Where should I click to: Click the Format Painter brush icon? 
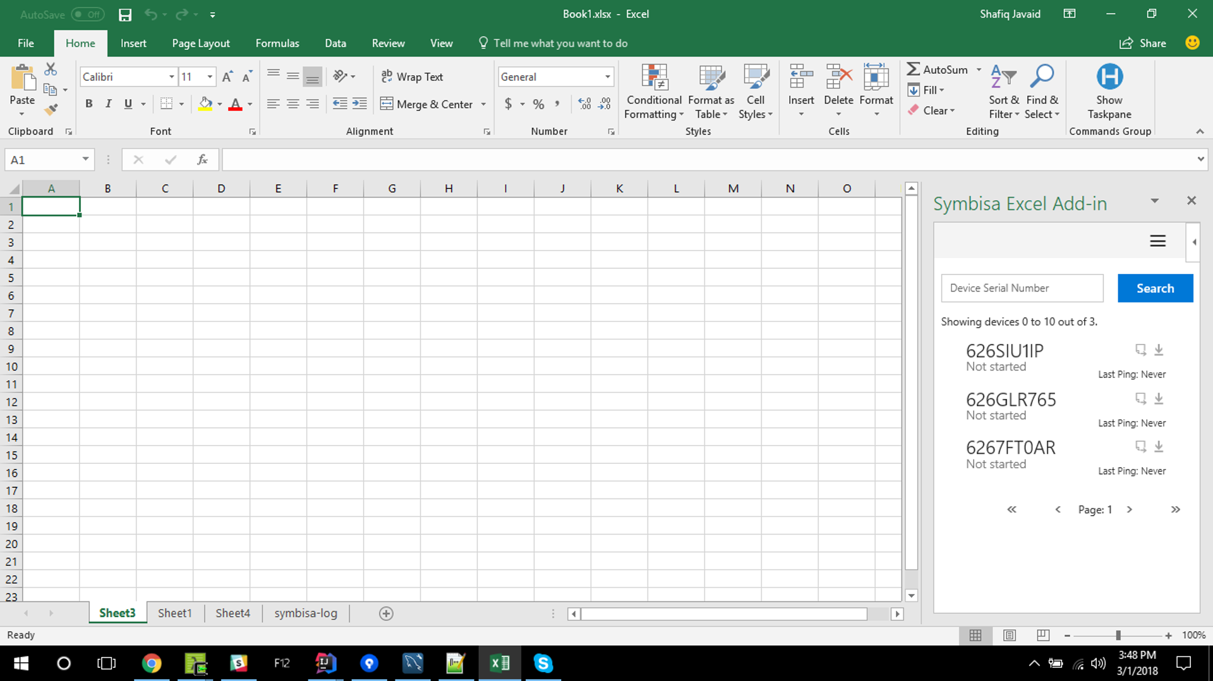51,110
